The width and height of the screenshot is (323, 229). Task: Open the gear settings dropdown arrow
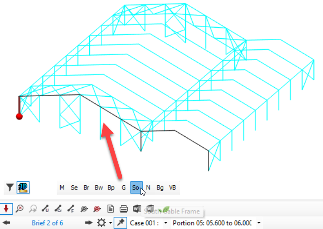pos(111,223)
